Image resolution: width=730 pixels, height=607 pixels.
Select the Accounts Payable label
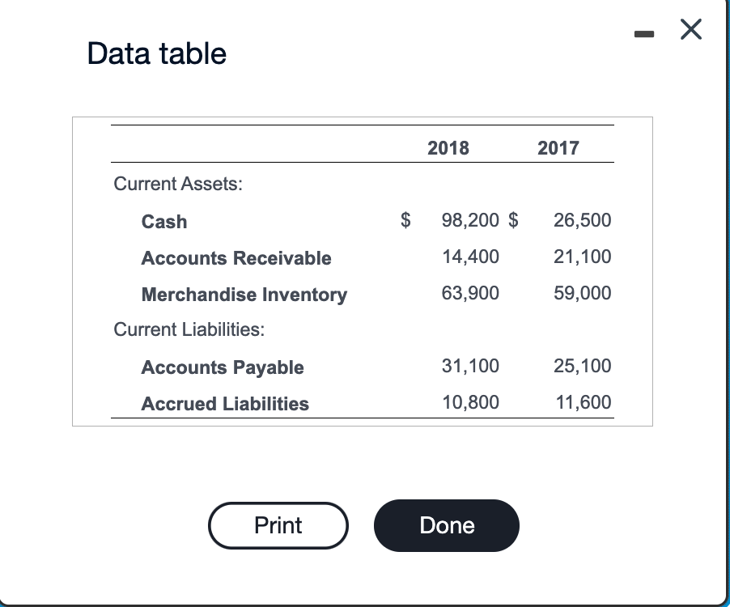pos(222,367)
